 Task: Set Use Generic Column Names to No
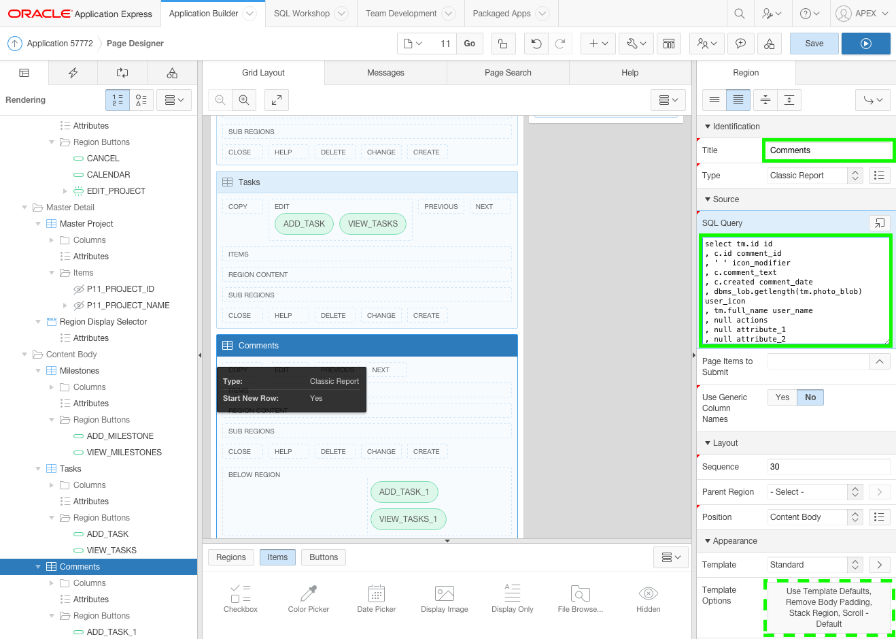tap(810, 397)
